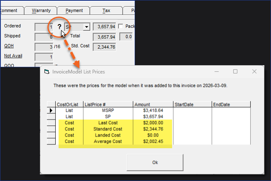Switch to the Warranty tab
Image resolution: width=271 pixels, height=181 pixels.
tap(40, 10)
